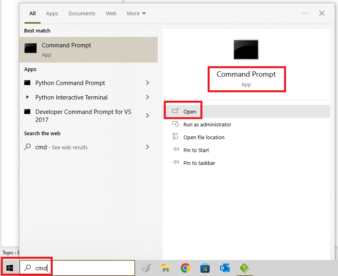
Task: Expand Python Interactive Terminal options arrow
Action: 147,97
